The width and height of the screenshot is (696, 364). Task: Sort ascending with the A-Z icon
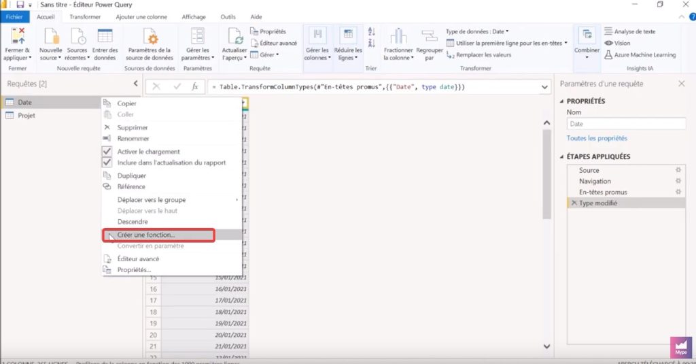[x=372, y=31]
